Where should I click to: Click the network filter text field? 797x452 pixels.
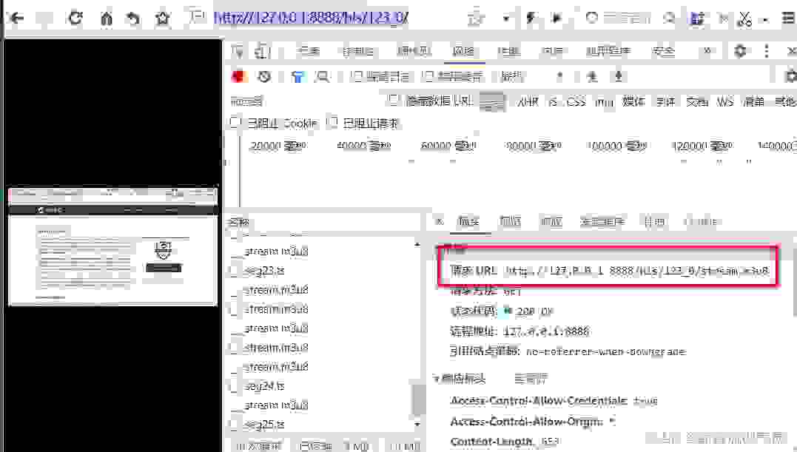(305, 101)
